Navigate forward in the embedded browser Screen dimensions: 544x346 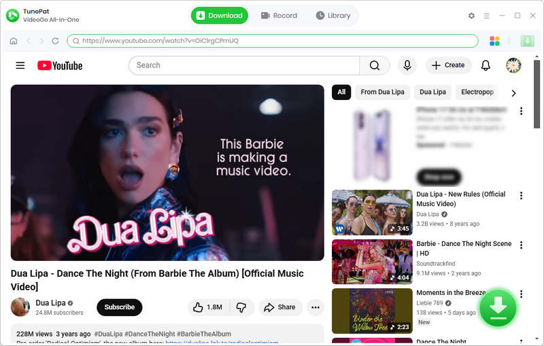point(41,41)
